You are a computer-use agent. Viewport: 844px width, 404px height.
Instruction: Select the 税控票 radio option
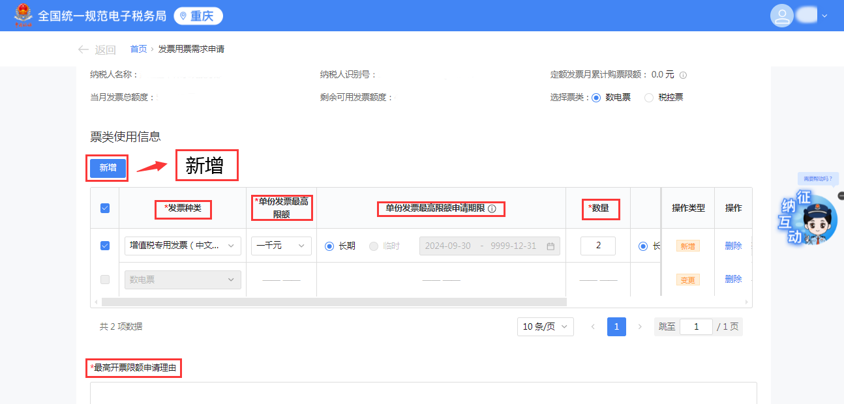click(649, 98)
